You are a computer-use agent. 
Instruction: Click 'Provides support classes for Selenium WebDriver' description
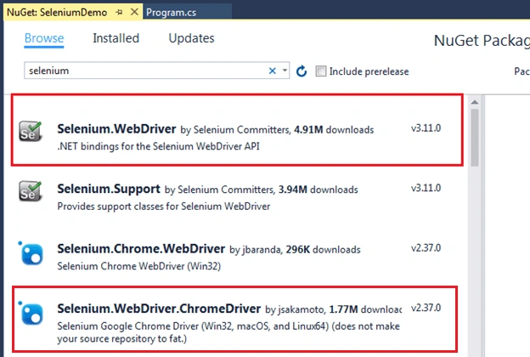coord(164,207)
